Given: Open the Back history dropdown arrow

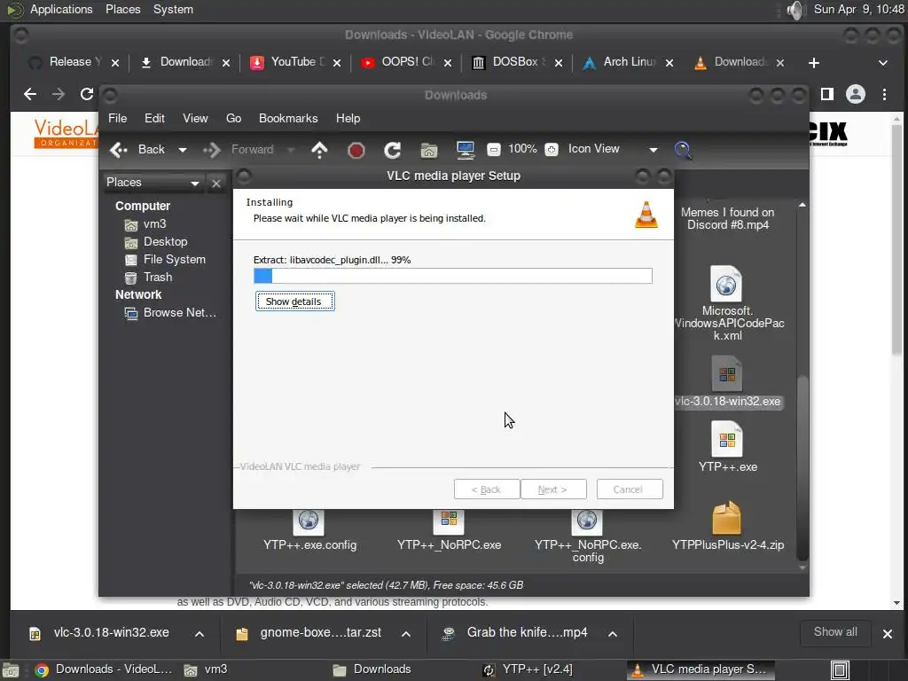Looking at the screenshot, I should coord(183,150).
